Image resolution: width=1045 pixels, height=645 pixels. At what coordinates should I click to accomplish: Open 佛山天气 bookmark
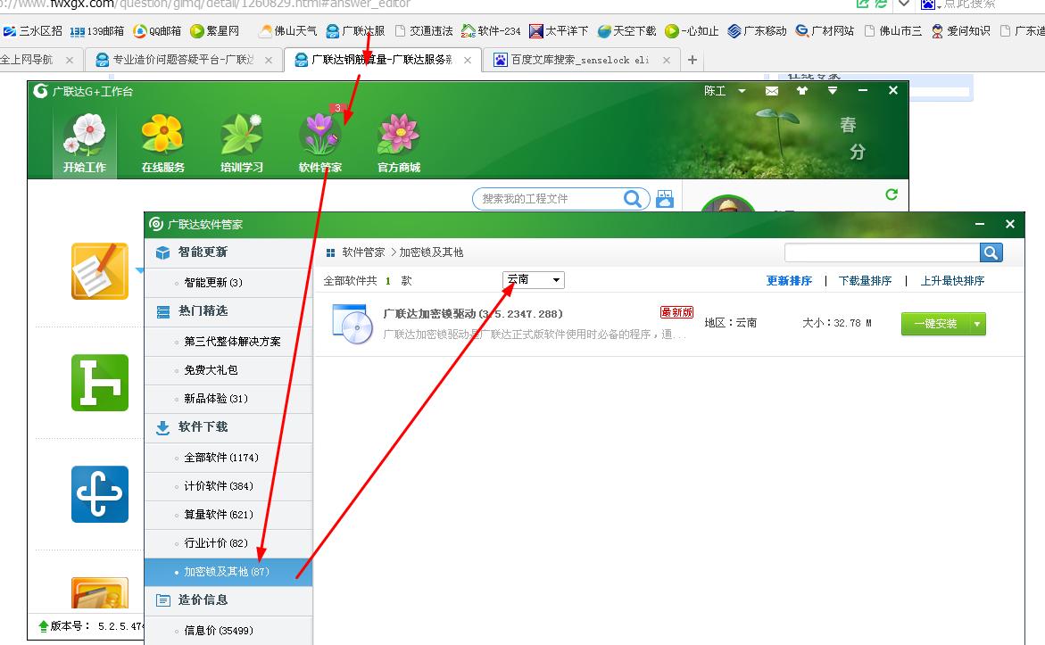(x=288, y=31)
